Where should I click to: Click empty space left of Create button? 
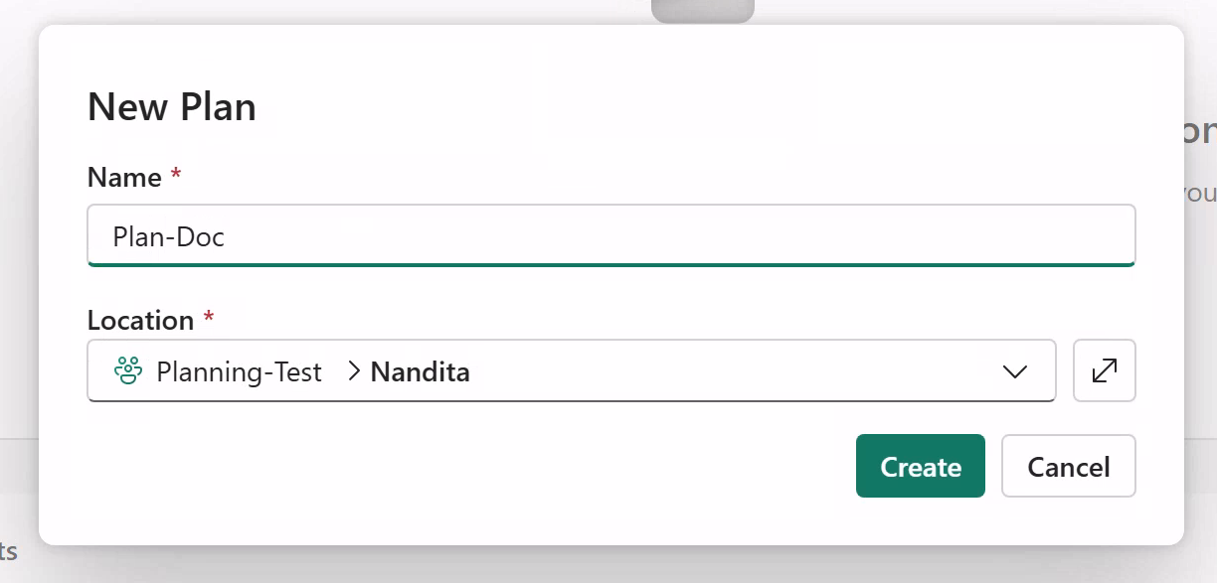pyautogui.click(x=467, y=466)
